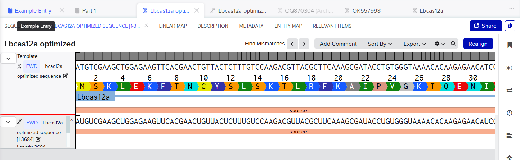Select the cyan Q amino acid at position 29
The image size is (520, 160).
pyautogui.click(x=446, y=86)
